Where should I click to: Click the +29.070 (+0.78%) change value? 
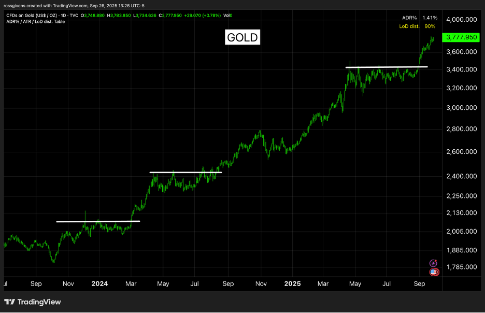tap(202, 16)
